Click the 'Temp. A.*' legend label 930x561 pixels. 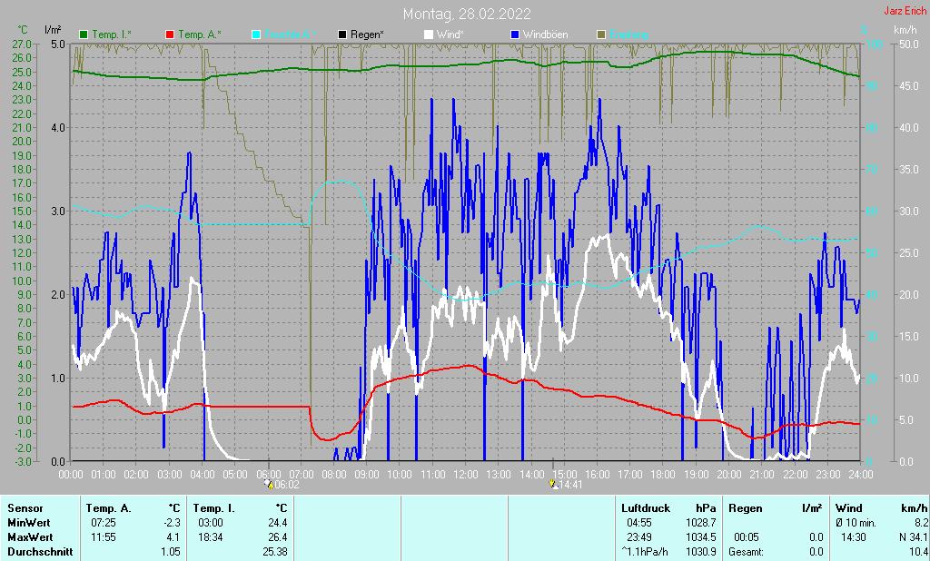click(199, 34)
